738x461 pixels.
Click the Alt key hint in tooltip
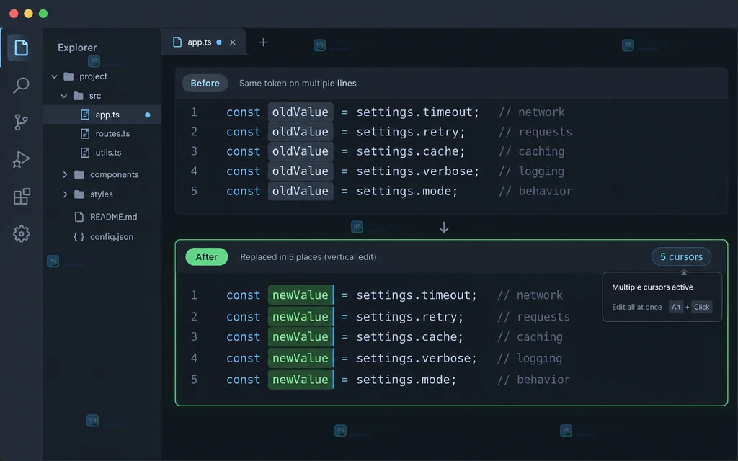(676, 307)
